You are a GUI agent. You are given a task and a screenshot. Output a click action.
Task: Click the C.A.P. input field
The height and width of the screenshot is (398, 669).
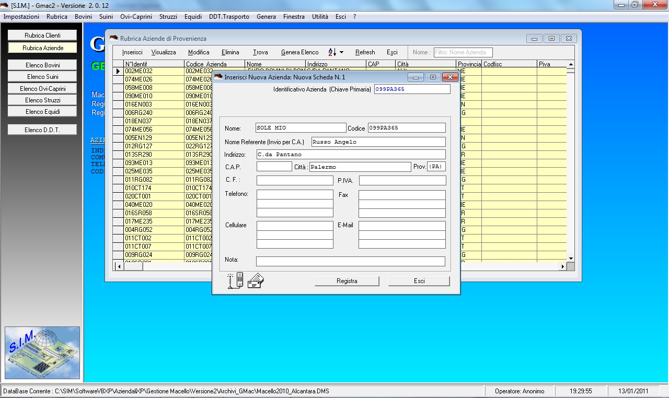tap(274, 167)
